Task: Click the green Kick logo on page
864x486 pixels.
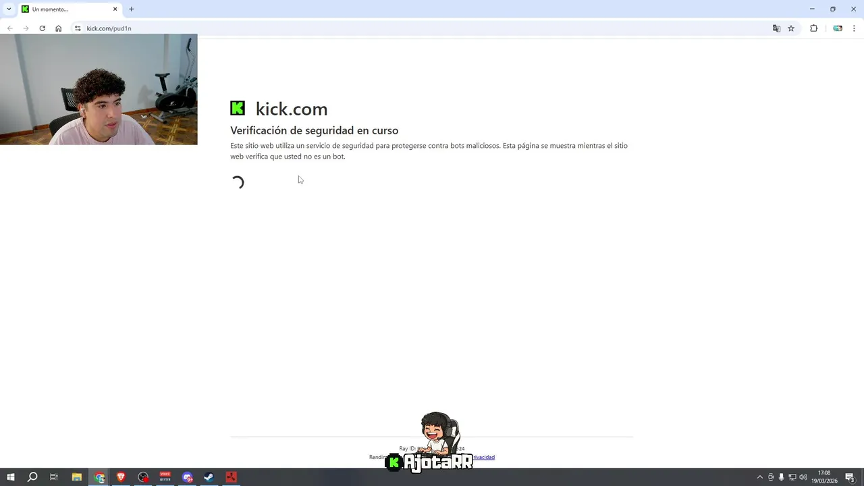Action: (x=238, y=108)
